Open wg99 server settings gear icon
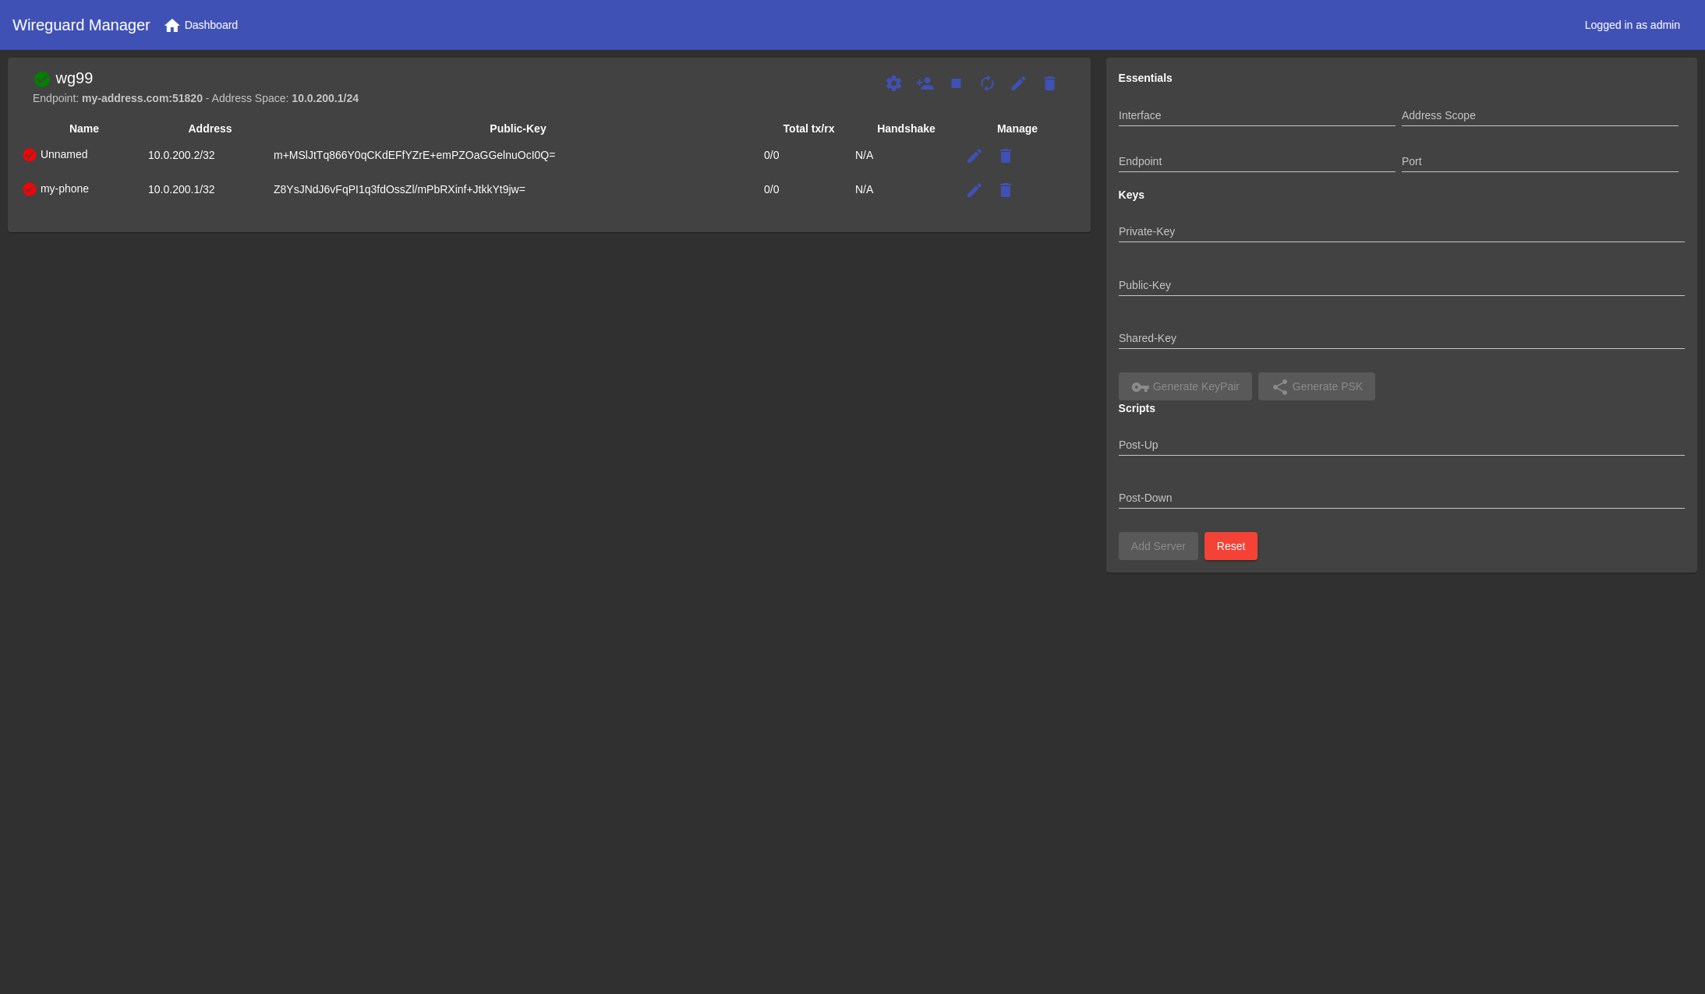1705x994 pixels. pyautogui.click(x=893, y=83)
